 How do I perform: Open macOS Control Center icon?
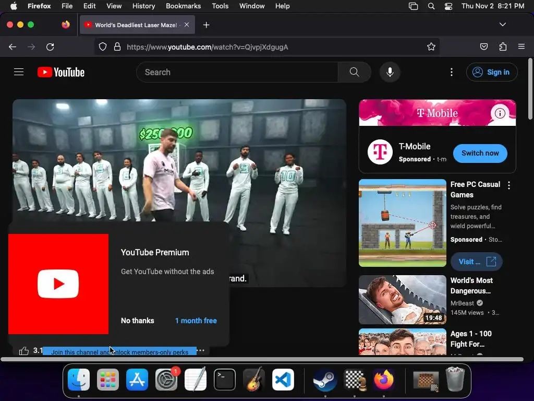pos(448,6)
